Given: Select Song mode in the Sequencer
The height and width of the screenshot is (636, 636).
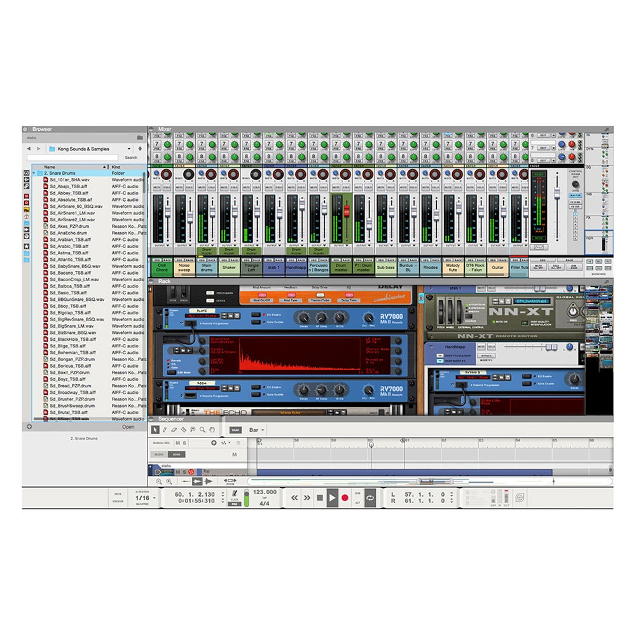Looking at the screenshot, I should tap(176, 455).
